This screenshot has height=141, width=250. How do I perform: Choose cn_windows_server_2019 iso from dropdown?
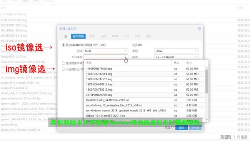tap(145, 111)
